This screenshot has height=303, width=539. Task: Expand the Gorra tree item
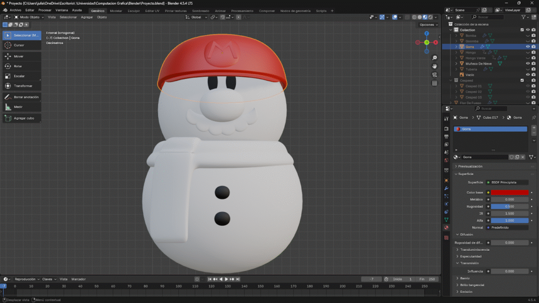(x=457, y=47)
